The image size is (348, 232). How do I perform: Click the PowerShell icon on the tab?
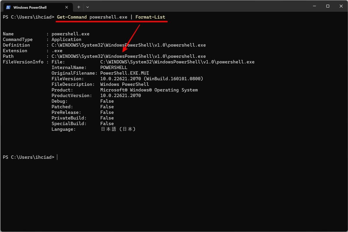click(8, 7)
